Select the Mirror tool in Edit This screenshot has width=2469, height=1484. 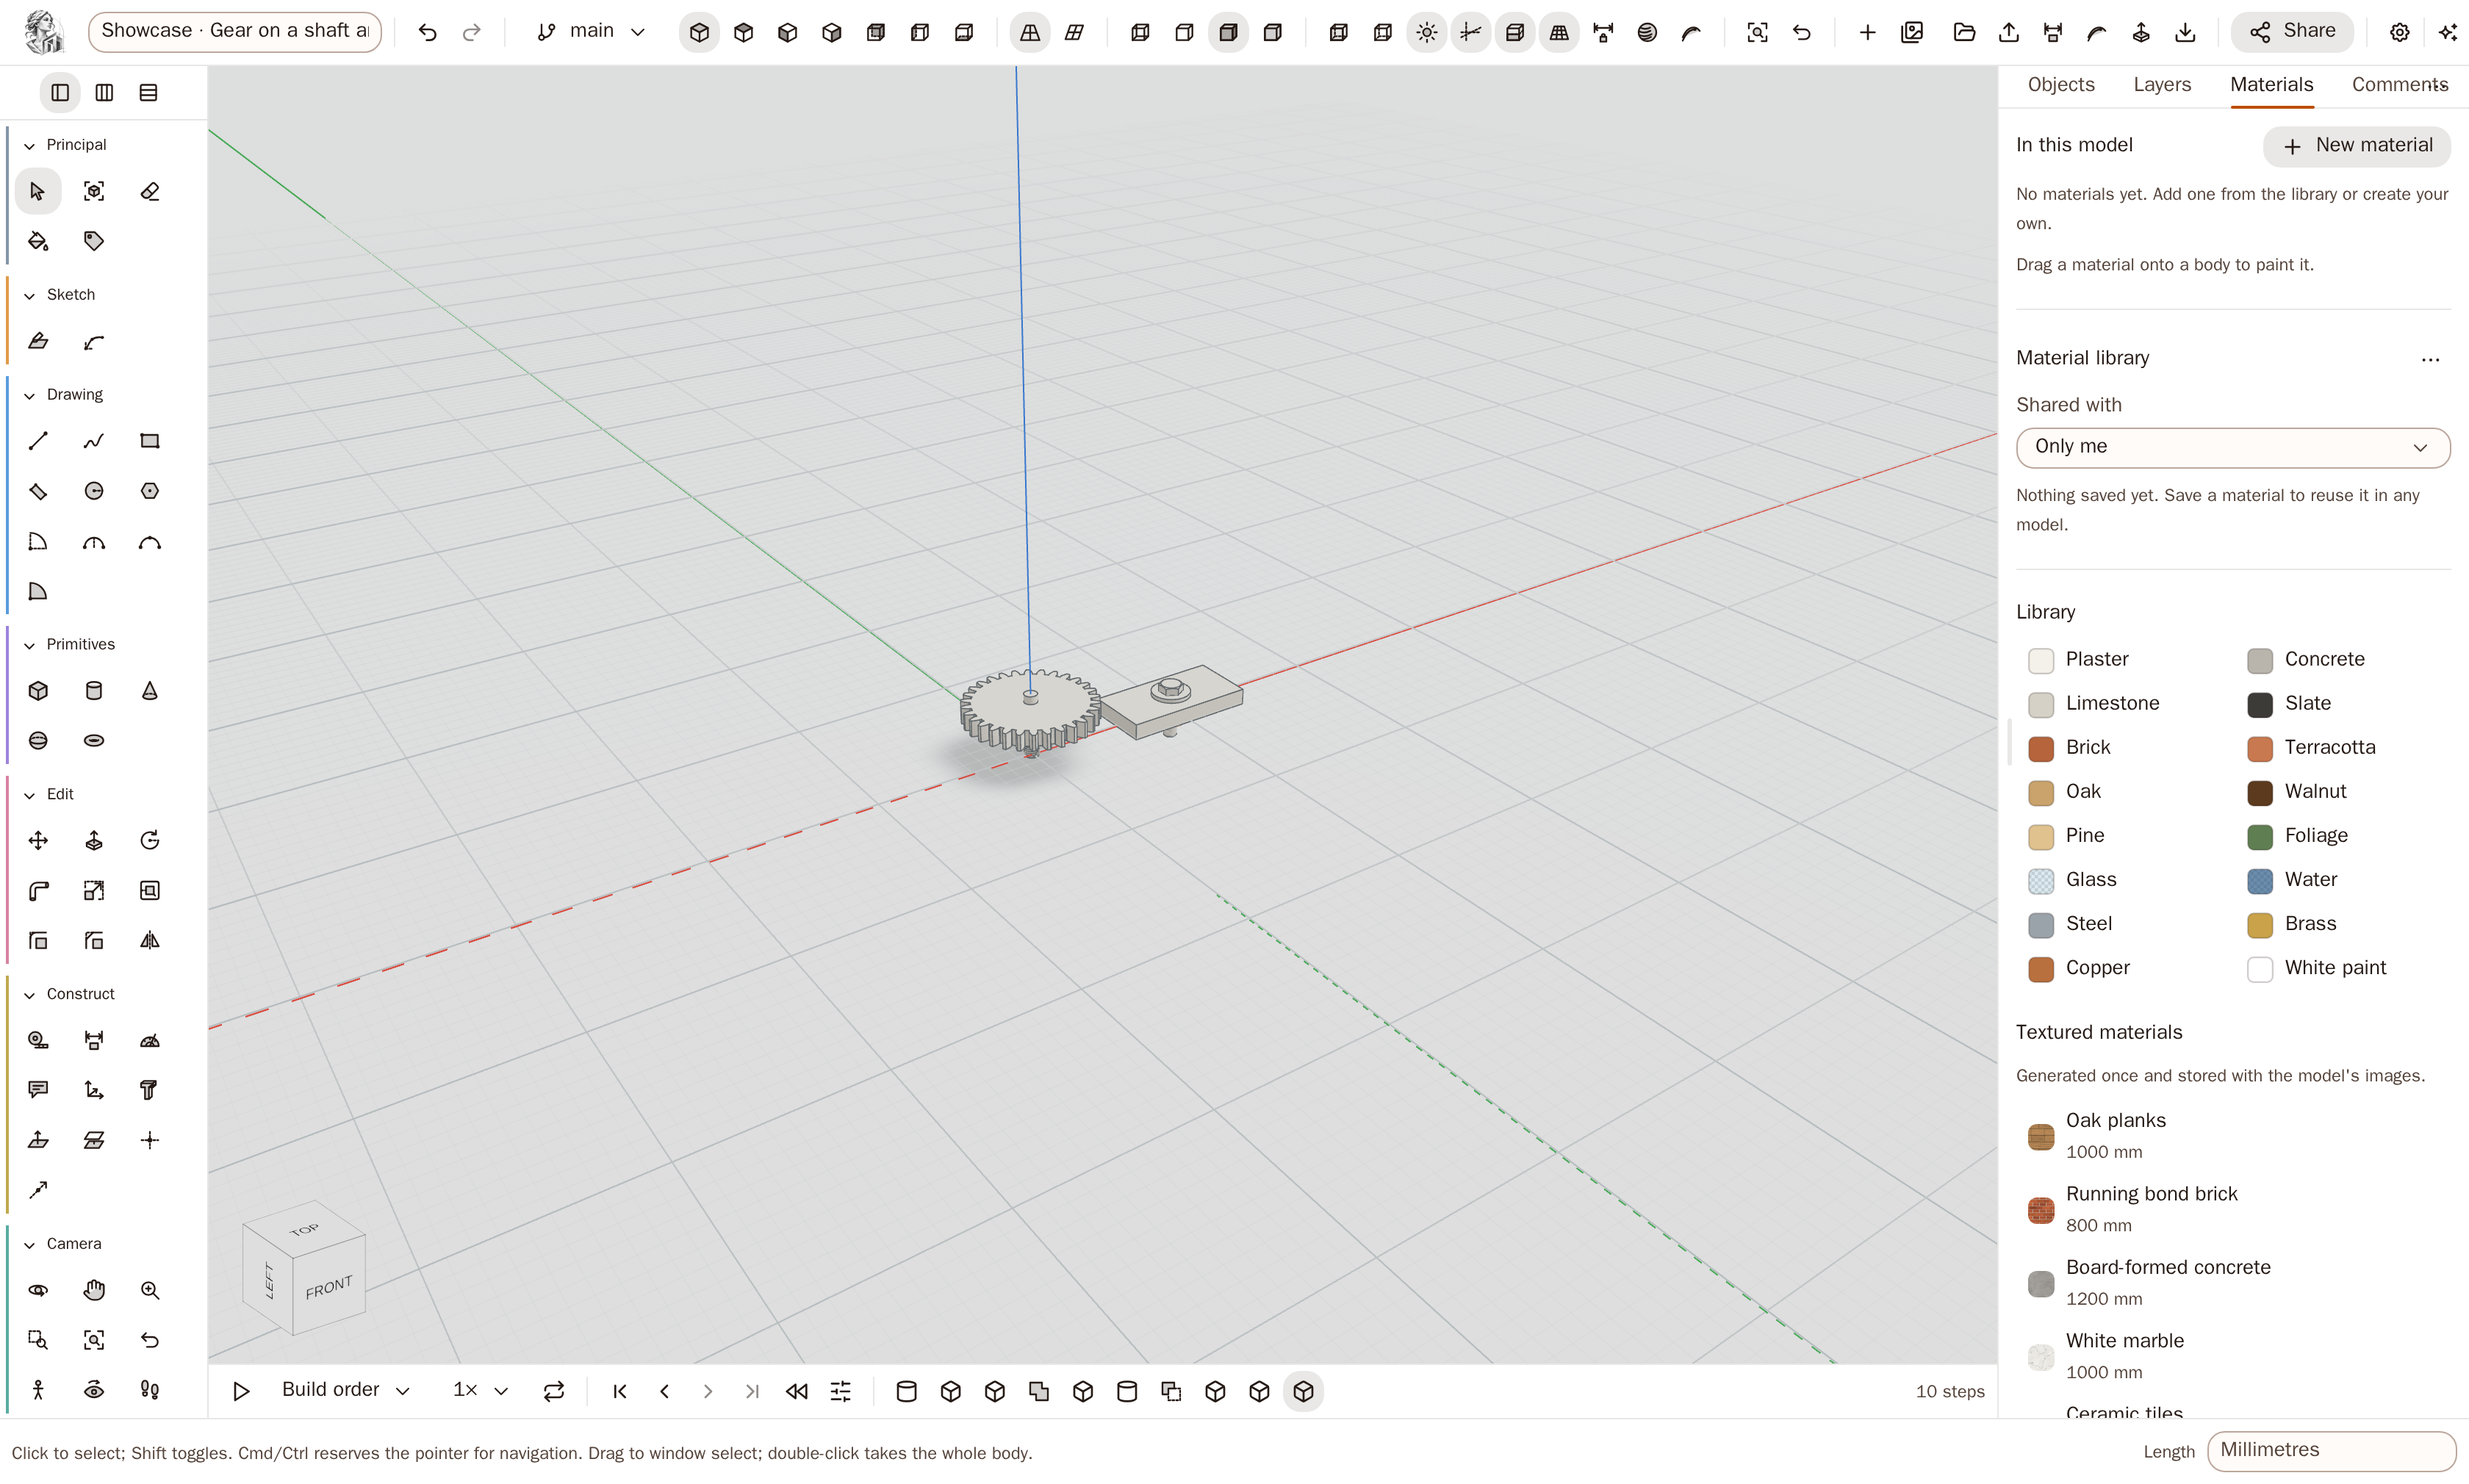[150, 941]
